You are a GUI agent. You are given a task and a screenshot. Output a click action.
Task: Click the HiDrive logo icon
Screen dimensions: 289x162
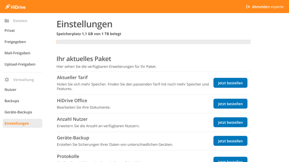pos(7,6)
